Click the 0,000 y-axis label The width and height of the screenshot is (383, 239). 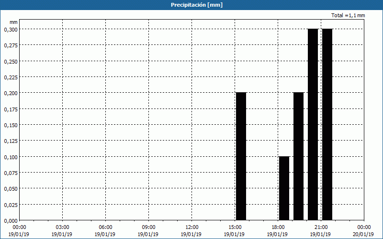coord(11,221)
